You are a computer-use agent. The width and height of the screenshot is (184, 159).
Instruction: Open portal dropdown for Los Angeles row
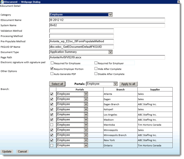click(x=72, y=114)
